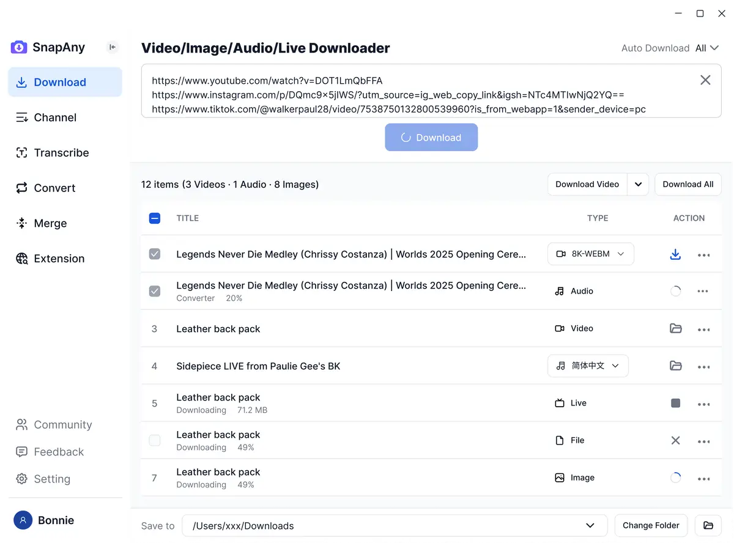734x543 pixels.
Task: Uncheck the first Legends Never Die video row
Action: 155,254
